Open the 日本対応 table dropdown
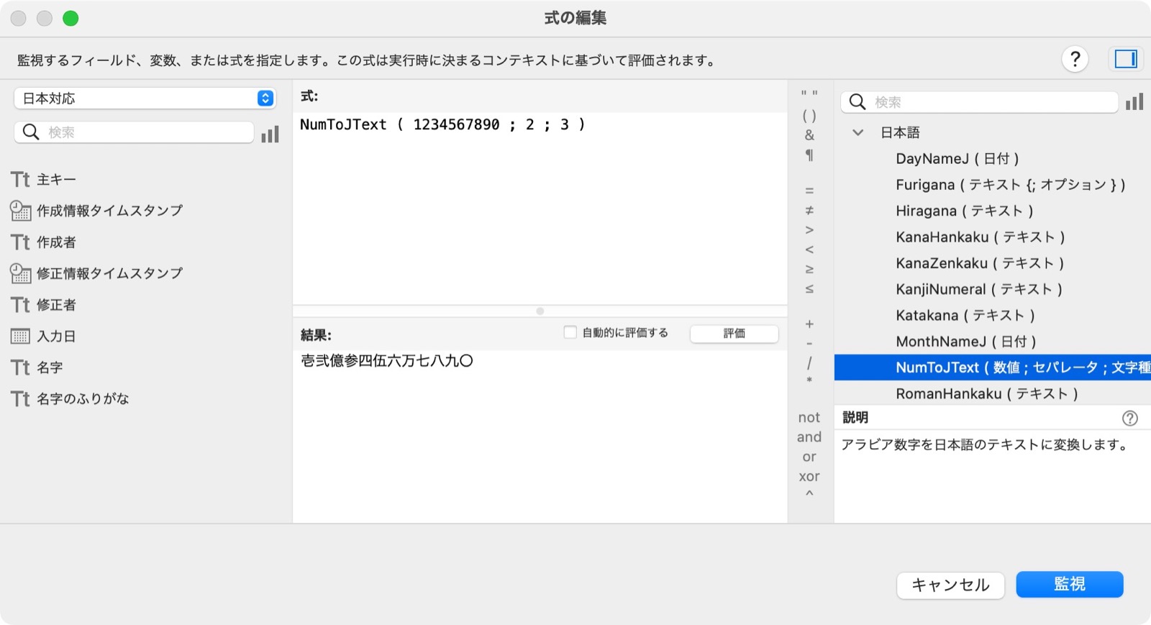 point(145,99)
